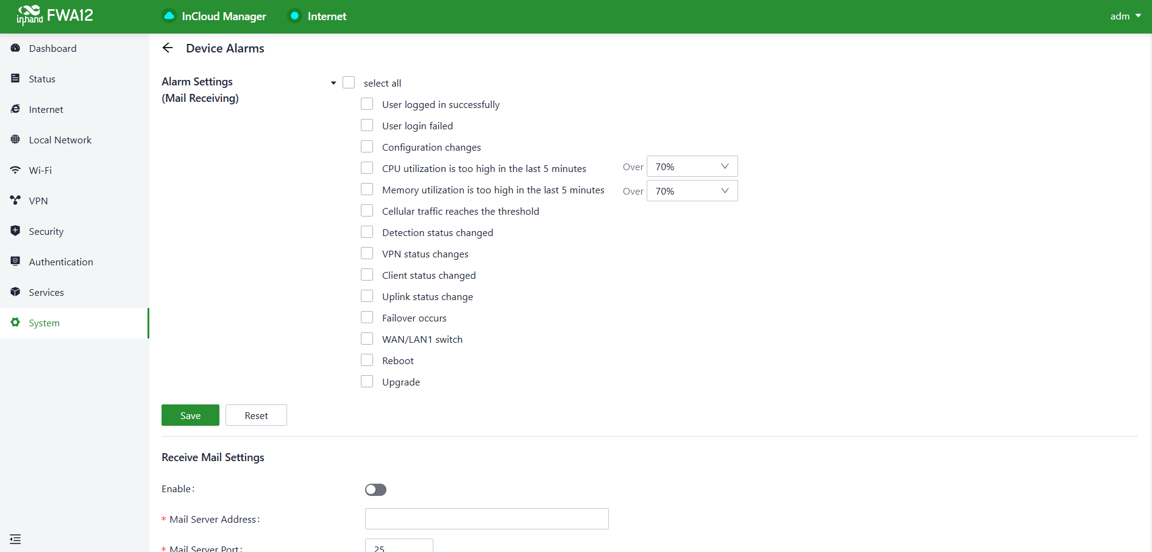
Task: Open the CPU utilization threshold dropdown
Action: click(692, 167)
